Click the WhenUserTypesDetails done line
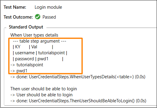Screen dimensions: 157x108 [x=78, y=77]
